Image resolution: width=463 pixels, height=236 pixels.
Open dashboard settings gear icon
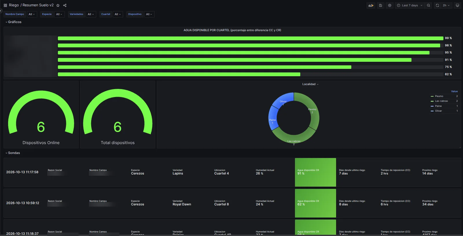390,5
